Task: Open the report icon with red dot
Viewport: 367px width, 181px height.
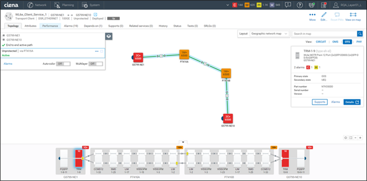Action: tap(324, 5)
